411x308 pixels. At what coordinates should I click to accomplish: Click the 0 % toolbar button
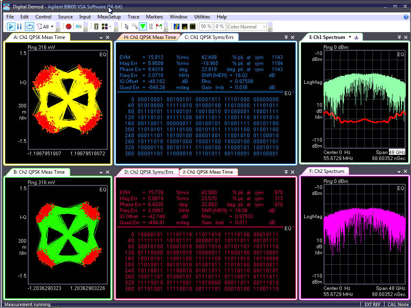(x=220, y=26)
